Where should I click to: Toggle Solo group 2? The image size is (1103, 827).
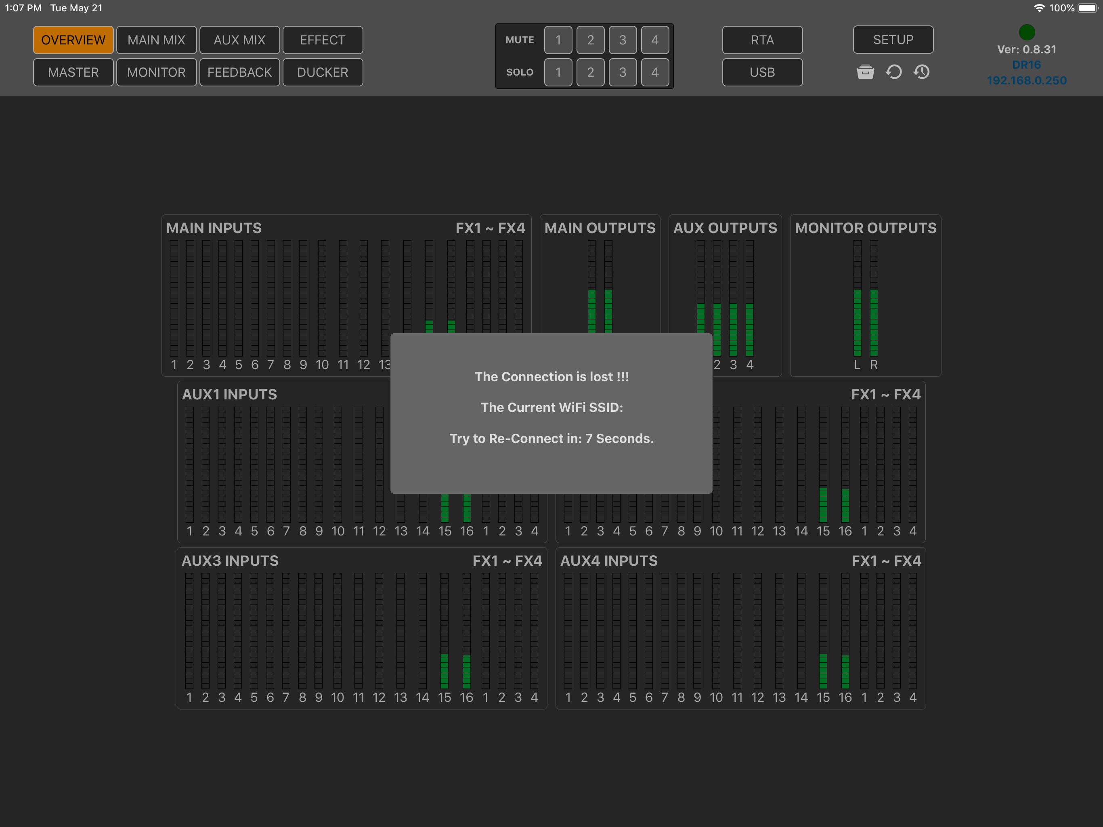click(x=590, y=72)
